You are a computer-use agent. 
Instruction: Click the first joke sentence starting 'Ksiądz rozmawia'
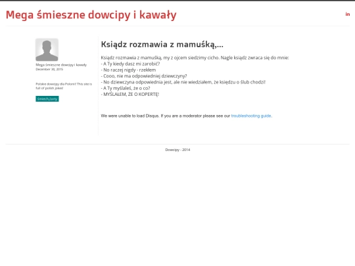pos(195,58)
